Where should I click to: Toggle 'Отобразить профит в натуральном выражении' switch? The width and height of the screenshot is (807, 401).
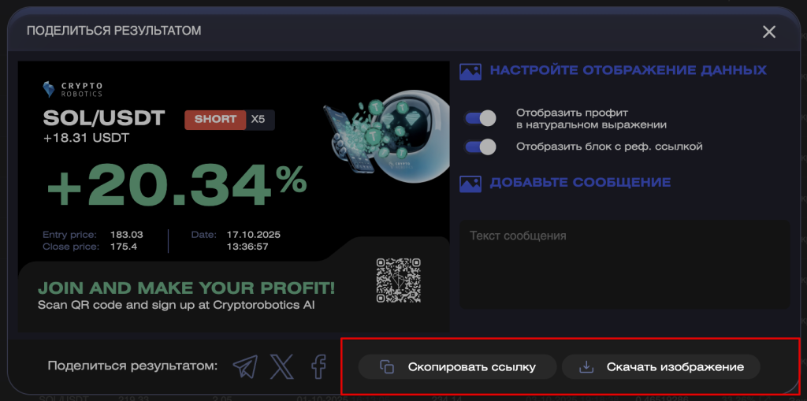point(480,118)
